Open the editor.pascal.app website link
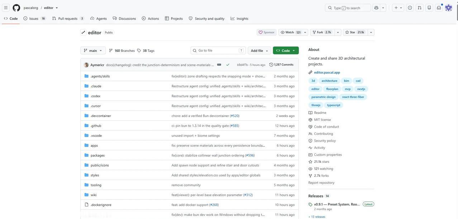 (x=327, y=72)
